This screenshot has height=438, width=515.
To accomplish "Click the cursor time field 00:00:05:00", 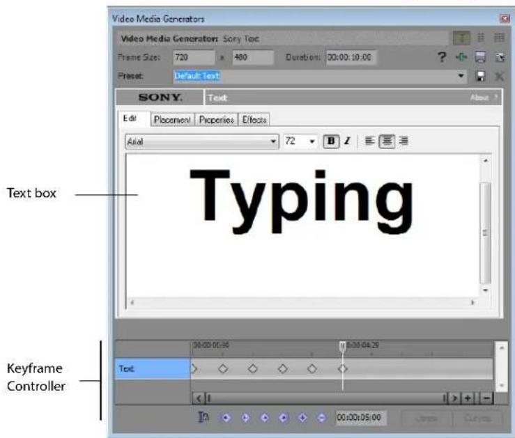I will click(360, 418).
